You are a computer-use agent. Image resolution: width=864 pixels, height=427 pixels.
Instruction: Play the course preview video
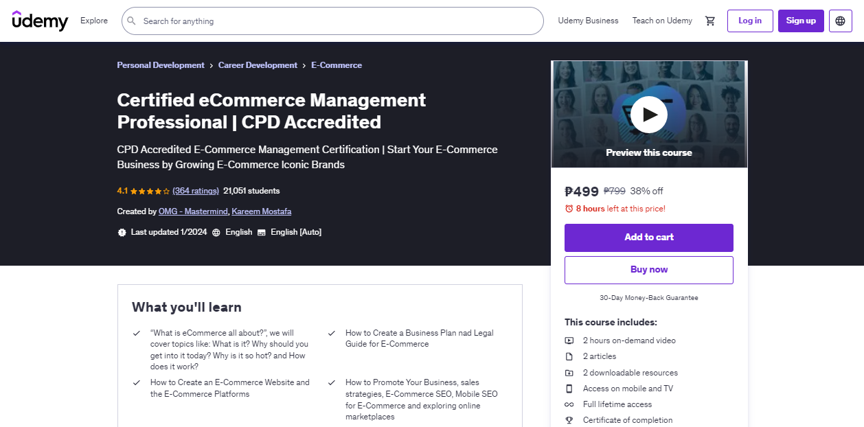click(x=649, y=115)
